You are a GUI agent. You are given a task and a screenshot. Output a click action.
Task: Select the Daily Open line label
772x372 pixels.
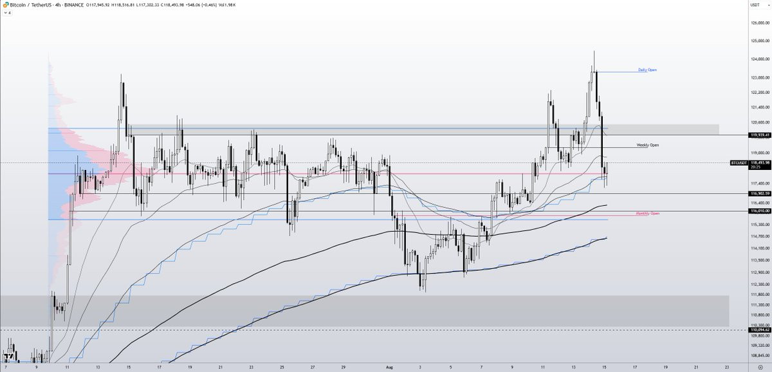coord(647,70)
